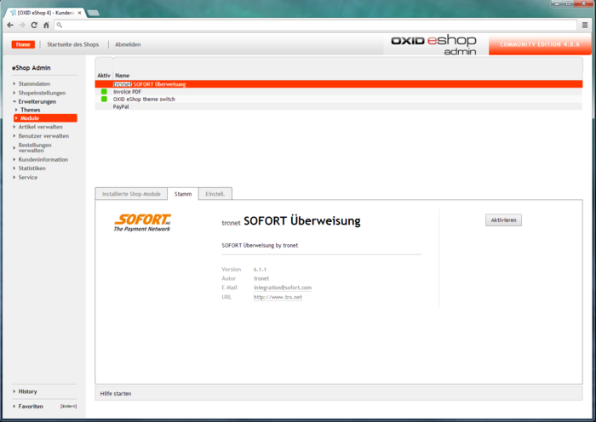Screen dimensions: 596x422
Task: Toggle green active indicator for OXID theme switch
Action: [104, 100]
